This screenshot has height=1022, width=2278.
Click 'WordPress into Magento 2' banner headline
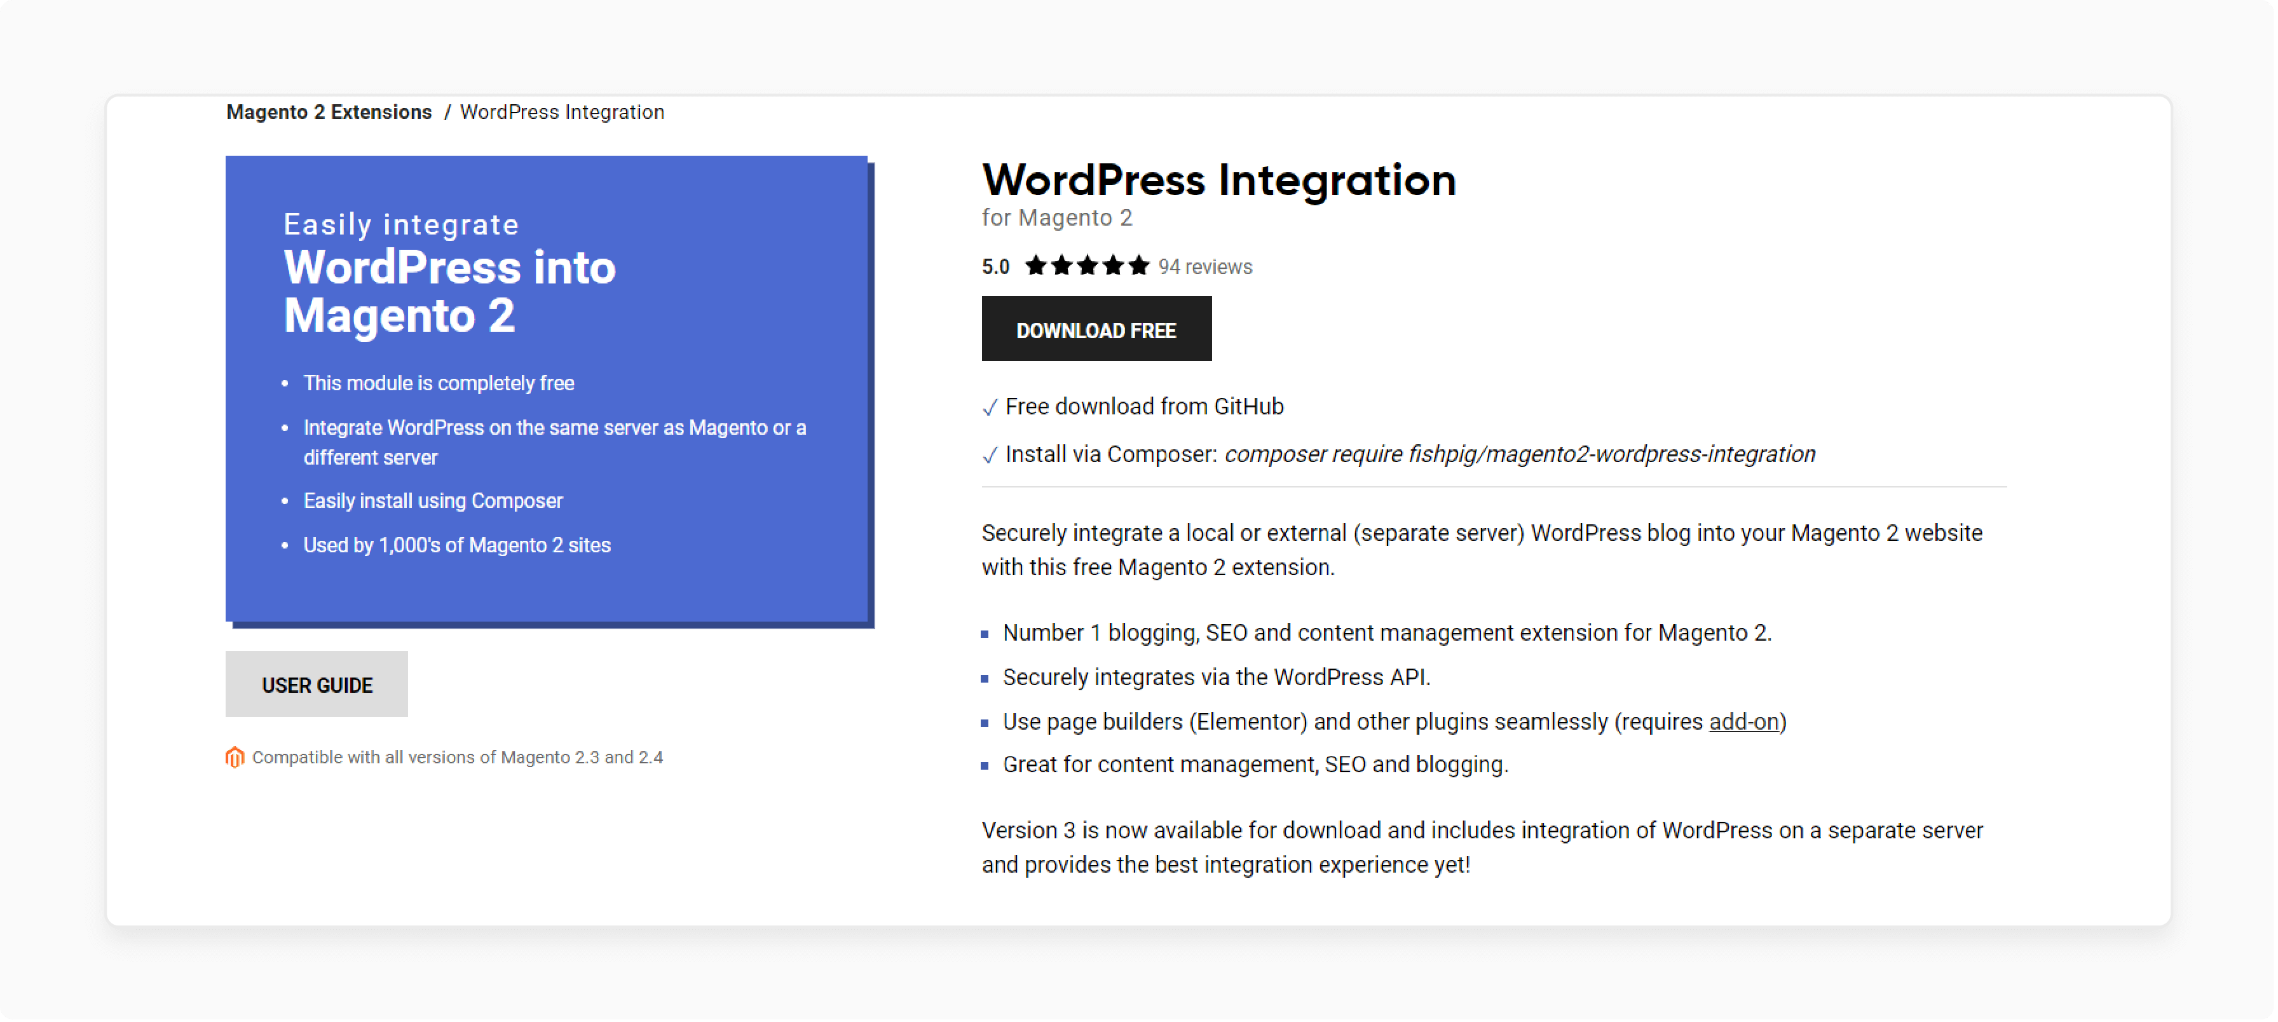point(449,292)
